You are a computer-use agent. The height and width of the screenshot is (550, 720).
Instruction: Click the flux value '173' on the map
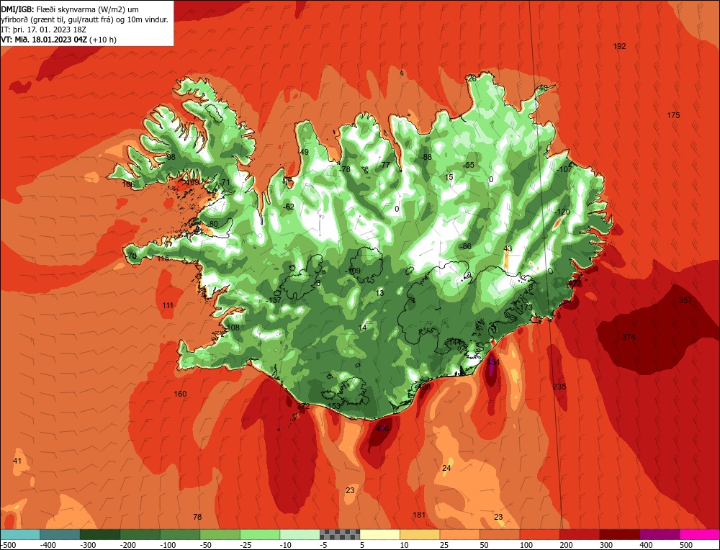click(x=526, y=307)
